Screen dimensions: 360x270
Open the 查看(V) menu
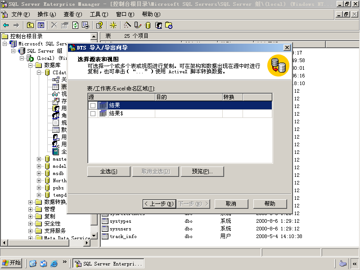pos(73,14)
